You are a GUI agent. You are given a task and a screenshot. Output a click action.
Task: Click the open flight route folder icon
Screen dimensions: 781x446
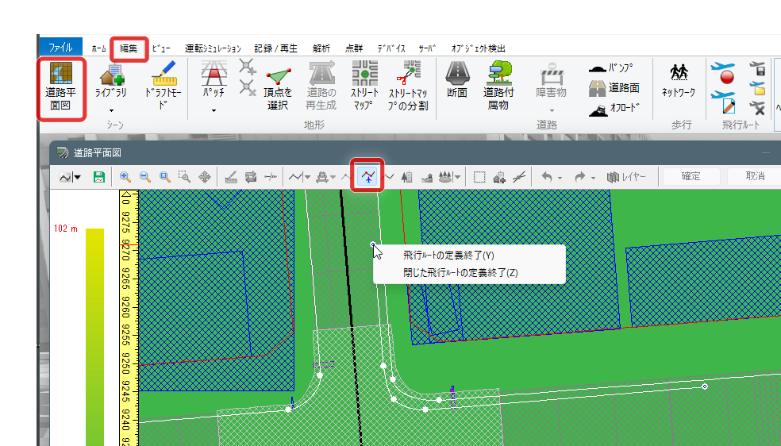(757, 87)
